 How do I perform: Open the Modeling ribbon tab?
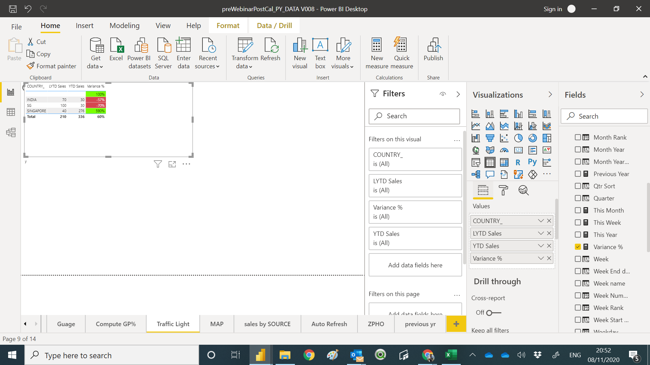(x=125, y=26)
